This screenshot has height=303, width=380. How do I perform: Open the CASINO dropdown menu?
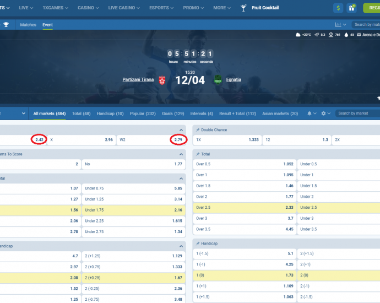88,8
